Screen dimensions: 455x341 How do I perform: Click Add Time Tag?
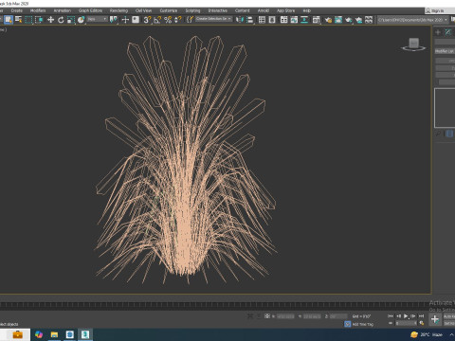[x=362, y=324]
